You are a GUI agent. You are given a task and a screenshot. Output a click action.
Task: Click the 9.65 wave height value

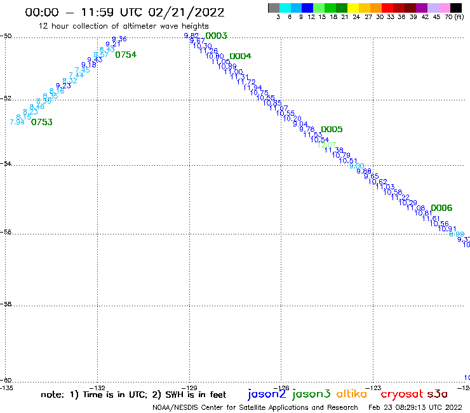click(372, 176)
